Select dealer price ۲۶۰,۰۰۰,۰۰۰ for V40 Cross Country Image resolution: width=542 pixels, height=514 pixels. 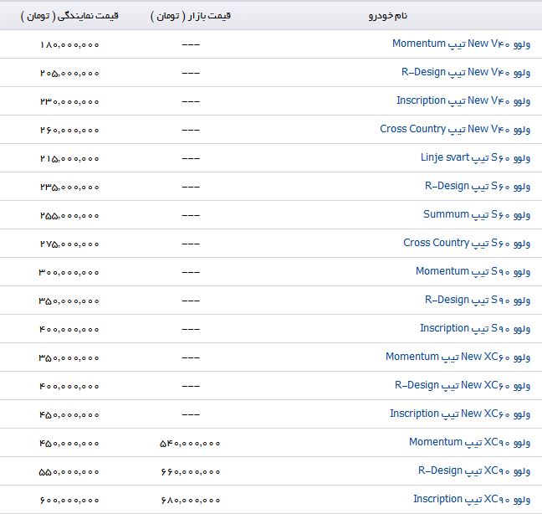(x=69, y=131)
